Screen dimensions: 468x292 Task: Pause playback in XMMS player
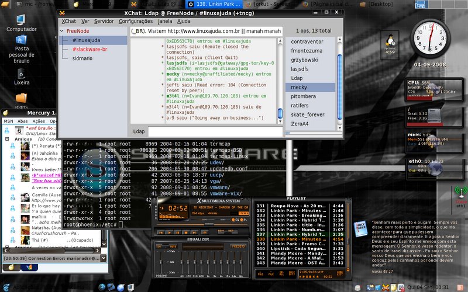pyautogui.click(x=178, y=232)
